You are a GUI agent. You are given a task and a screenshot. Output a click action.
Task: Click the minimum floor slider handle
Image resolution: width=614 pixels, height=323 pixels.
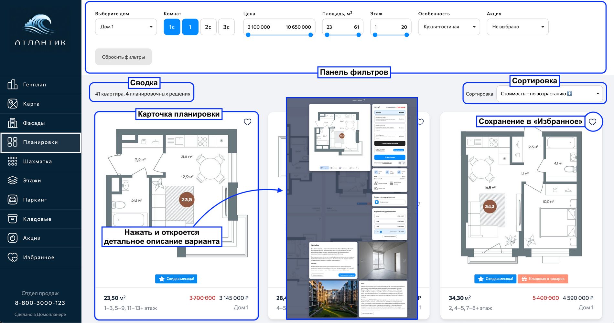pyautogui.click(x=375, y=35)
